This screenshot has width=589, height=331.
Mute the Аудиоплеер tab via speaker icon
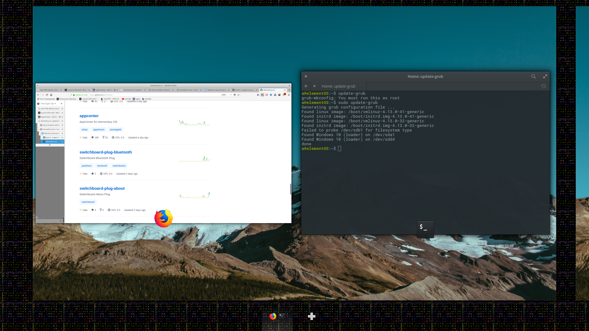tap(115, 90)
